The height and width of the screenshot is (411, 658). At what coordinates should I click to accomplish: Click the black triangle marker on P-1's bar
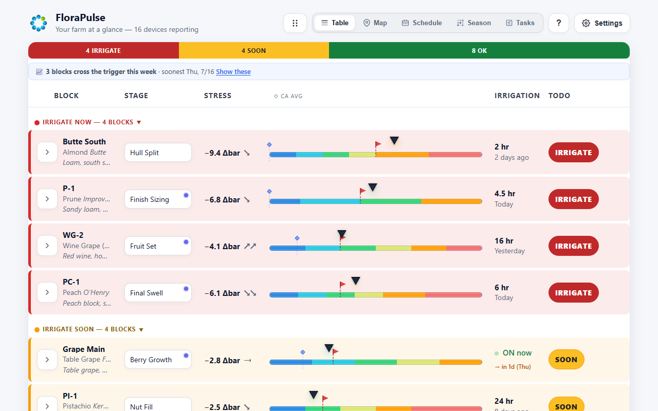click(373, 188)
